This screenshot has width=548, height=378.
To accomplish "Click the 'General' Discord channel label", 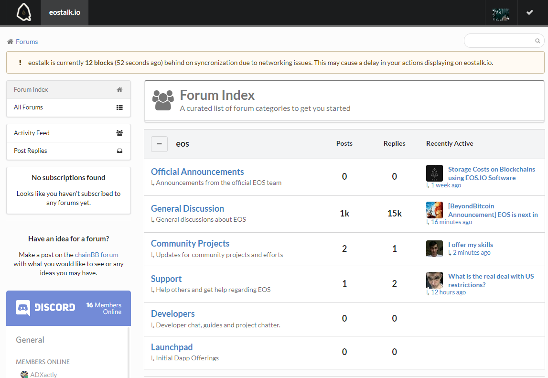I will 30,340.
